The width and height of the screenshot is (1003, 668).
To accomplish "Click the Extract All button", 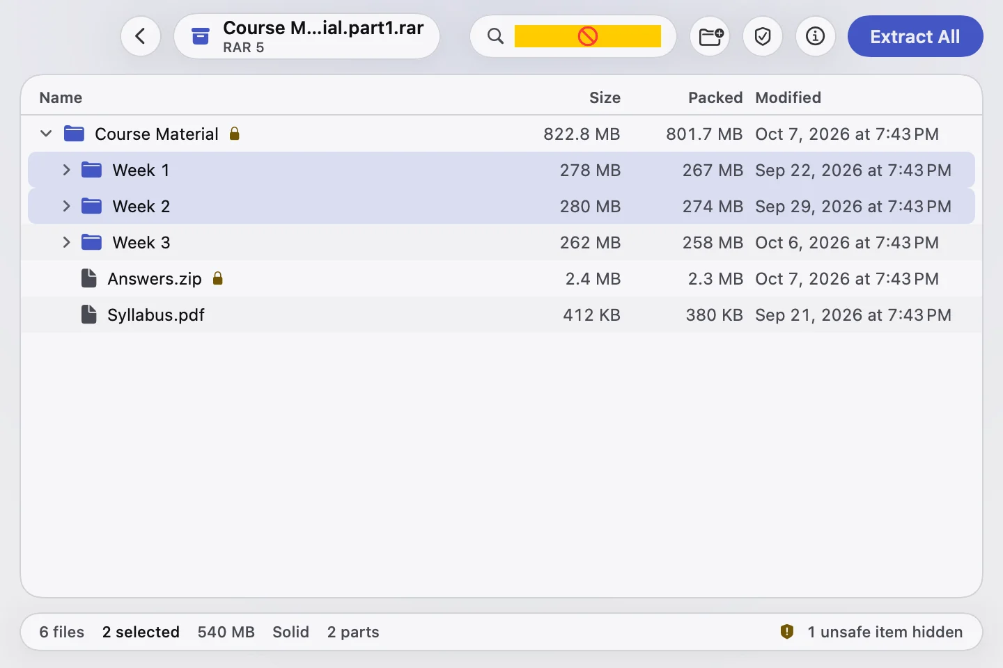I will [915, 36].
